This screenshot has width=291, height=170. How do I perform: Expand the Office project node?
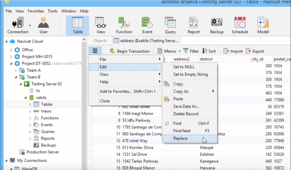(11, 50)
